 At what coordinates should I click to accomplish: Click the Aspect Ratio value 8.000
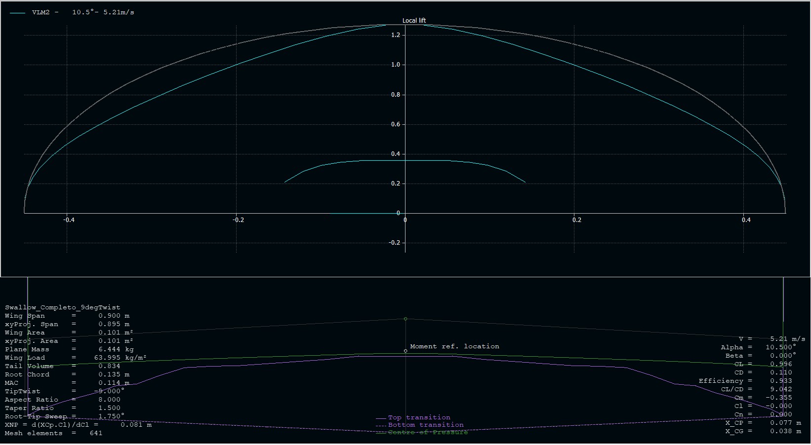pyautogui.click(x=109, y=400)
